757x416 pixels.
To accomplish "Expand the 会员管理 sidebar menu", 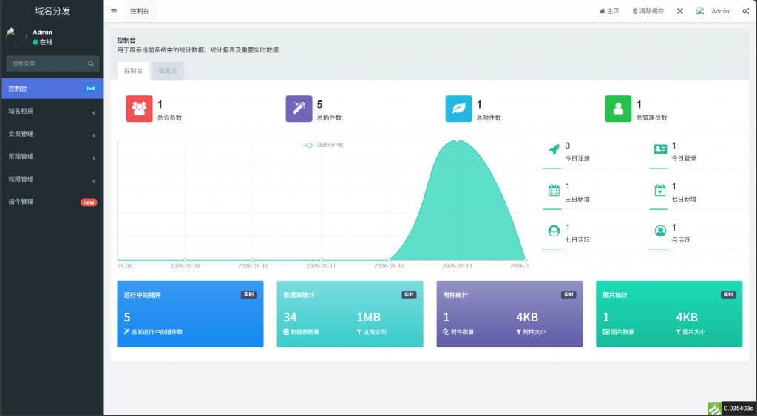I will coord(52,134).
